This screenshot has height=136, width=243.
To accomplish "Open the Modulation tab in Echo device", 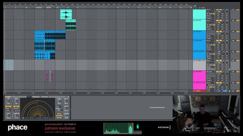I will [36, 97].
